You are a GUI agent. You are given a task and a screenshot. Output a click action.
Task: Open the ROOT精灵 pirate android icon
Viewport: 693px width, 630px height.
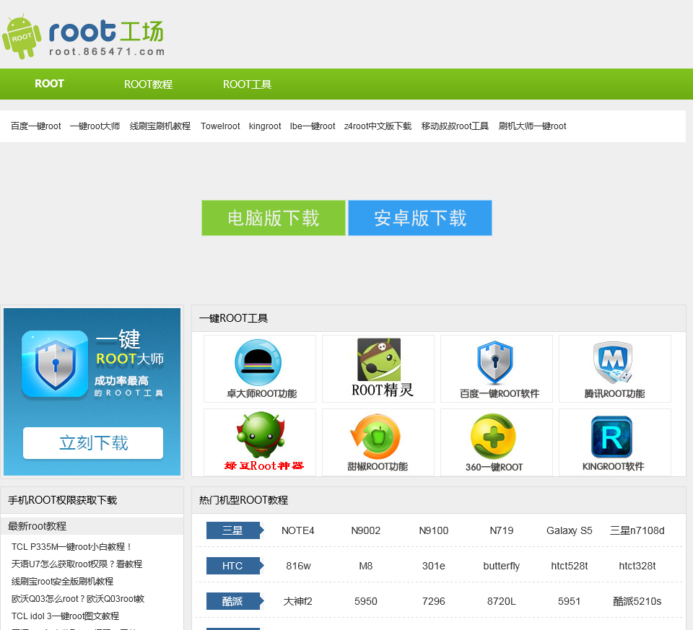(379, 359)
